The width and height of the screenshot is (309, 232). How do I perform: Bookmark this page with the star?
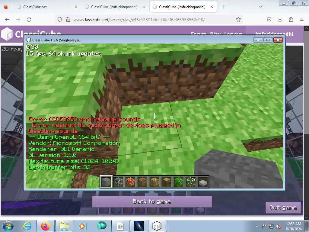(238, 20)
